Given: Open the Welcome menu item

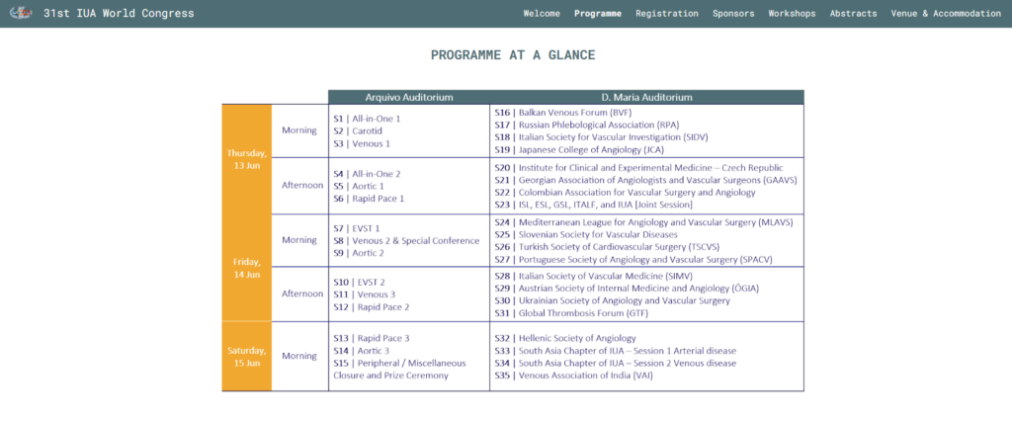Looking at the screenshot, I should point(542,14).
